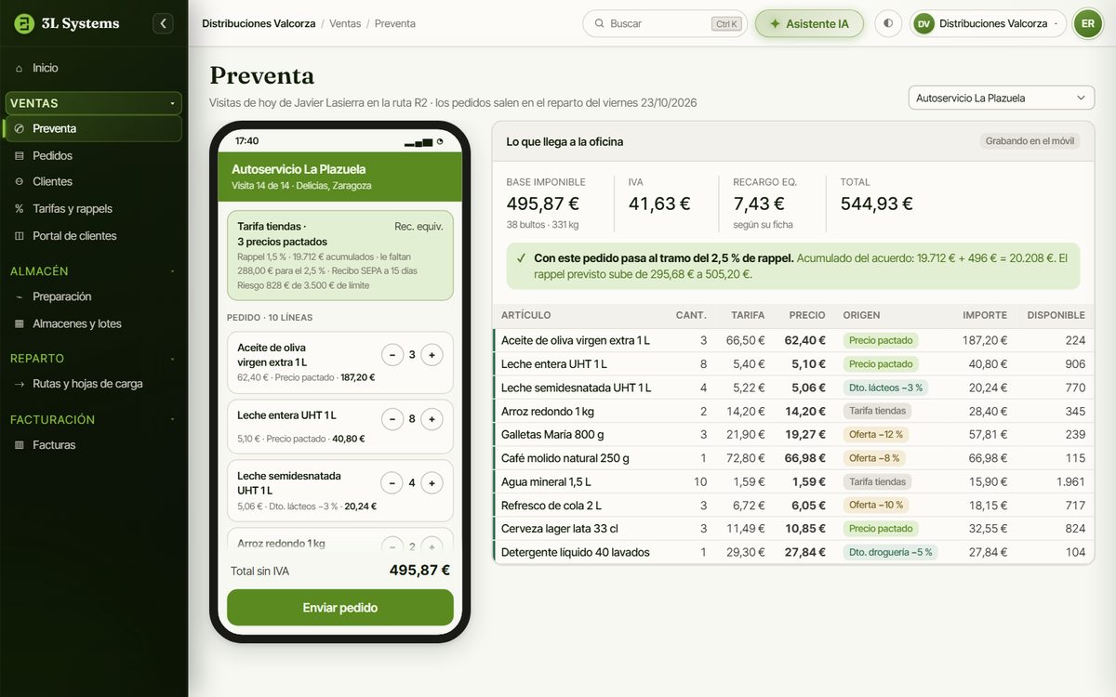The width and height of the screenshot is (1116, 697).
Task: Increase Aceite de oliva quantity with plus
Action: (432, 355)
